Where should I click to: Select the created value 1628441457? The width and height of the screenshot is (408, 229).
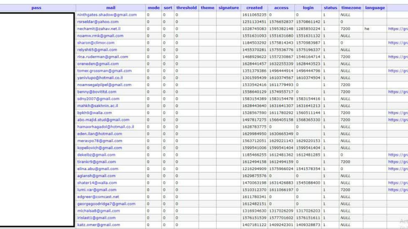[254, 64]
